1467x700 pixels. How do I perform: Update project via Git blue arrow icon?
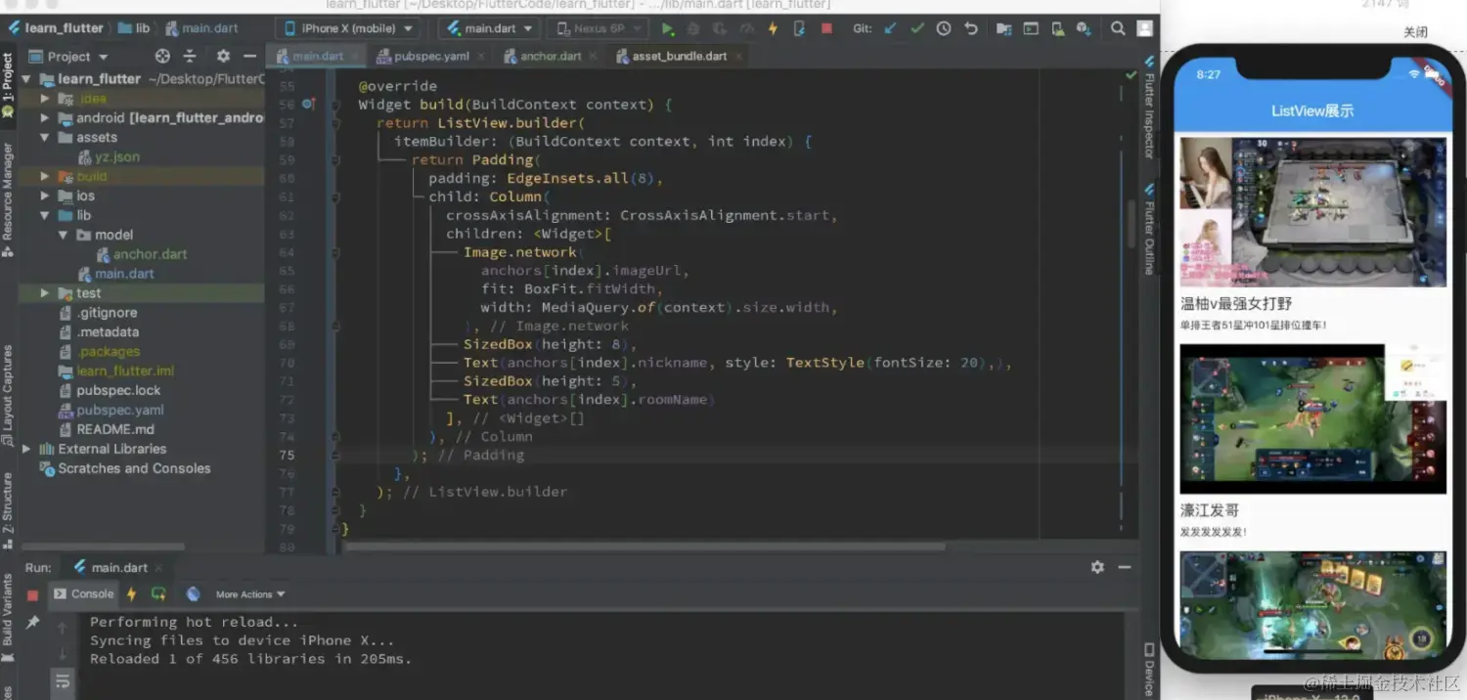[x=890, y=29]
